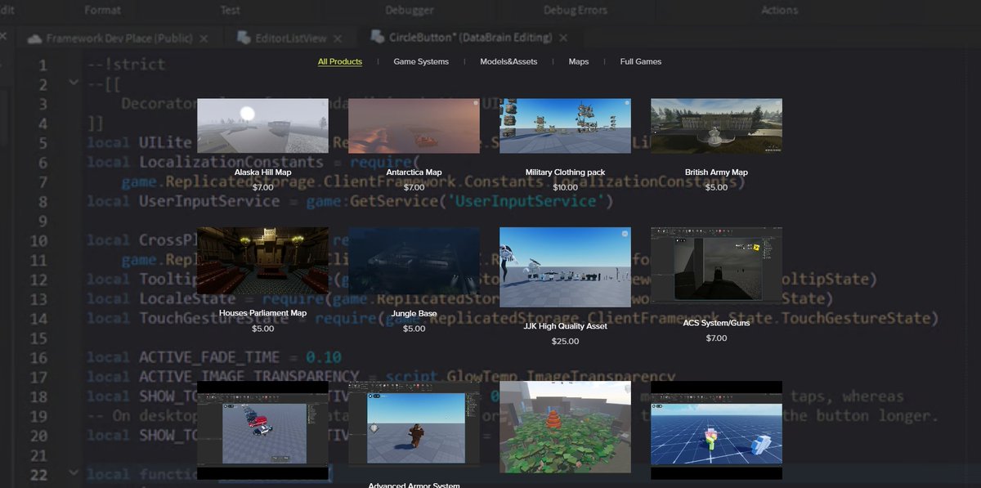Open the Antarctica Map thumbnail

click(414, 126)
